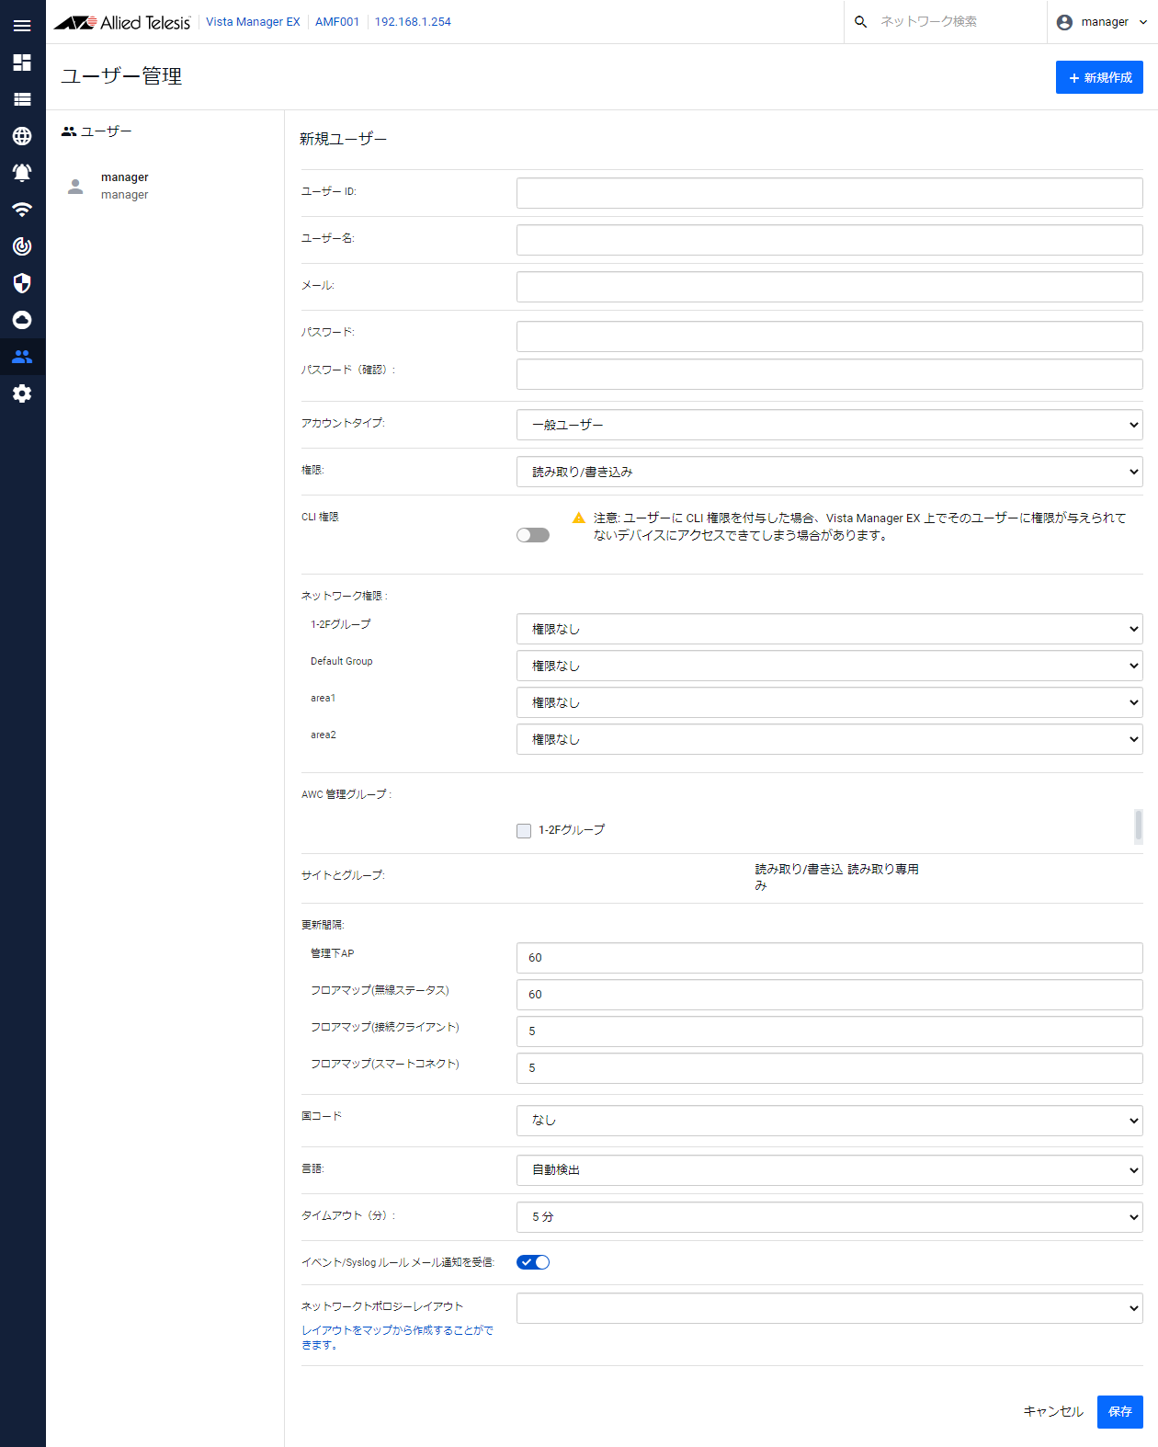
Task: Expand the manager account menu chevron
Action: [x=1143, y=22]
